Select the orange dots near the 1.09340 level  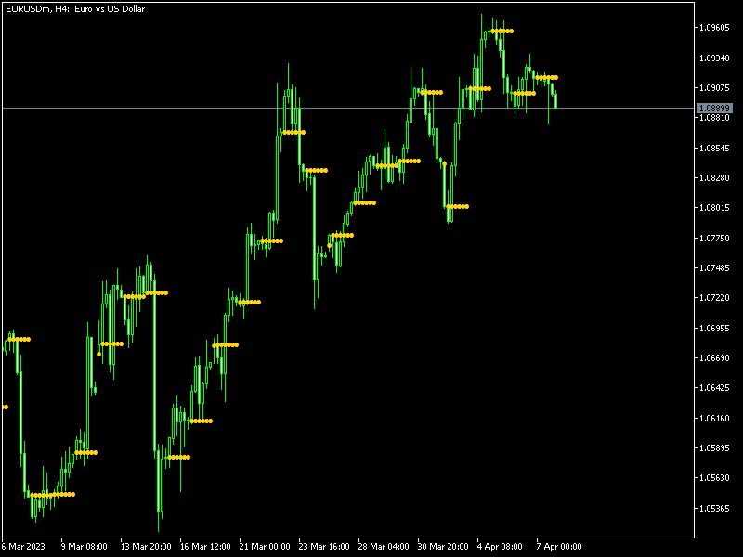point(547,75)
